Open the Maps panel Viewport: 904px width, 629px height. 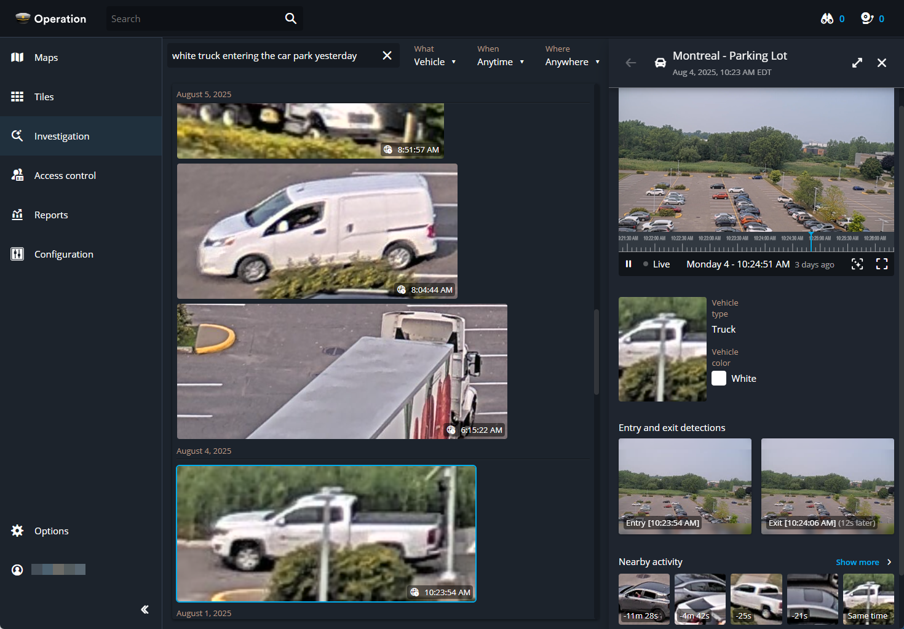coord(46,57)
